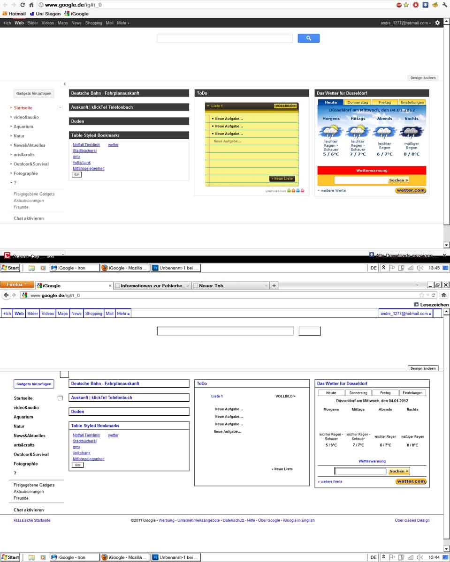
Task: Go back using Firefox's back arrow
Action: coord(6,295)
